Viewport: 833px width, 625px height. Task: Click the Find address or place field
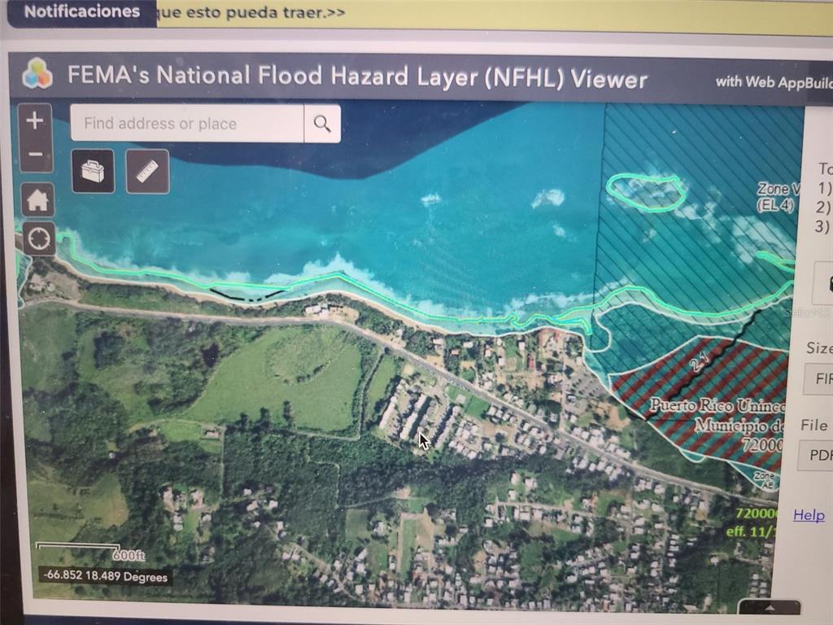187,124
